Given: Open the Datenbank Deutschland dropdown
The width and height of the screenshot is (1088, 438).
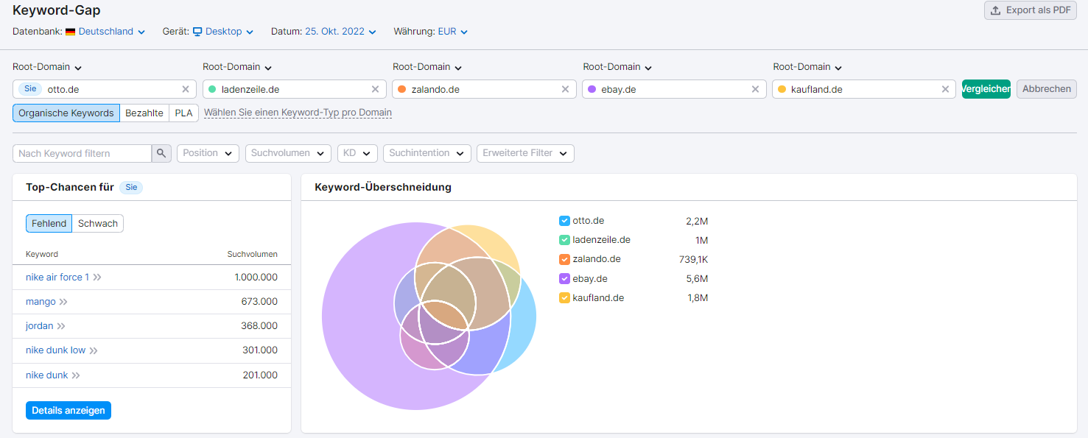Looking at the screenshot, I should [111, 32].
